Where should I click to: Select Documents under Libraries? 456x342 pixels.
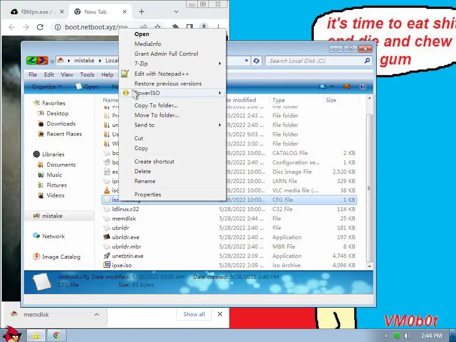pyautogui.click(x=61, y=165)
